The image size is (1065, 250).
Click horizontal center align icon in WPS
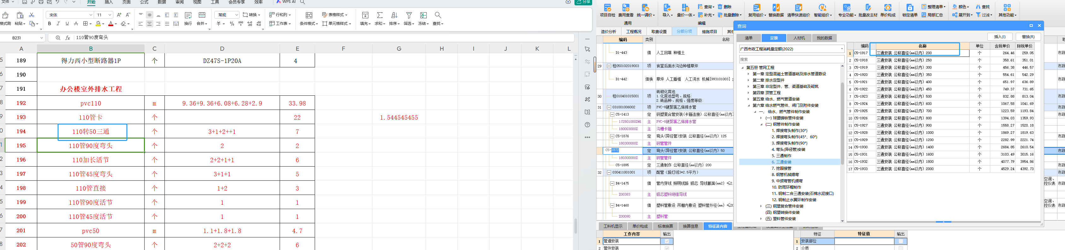[x=150, y=24]
